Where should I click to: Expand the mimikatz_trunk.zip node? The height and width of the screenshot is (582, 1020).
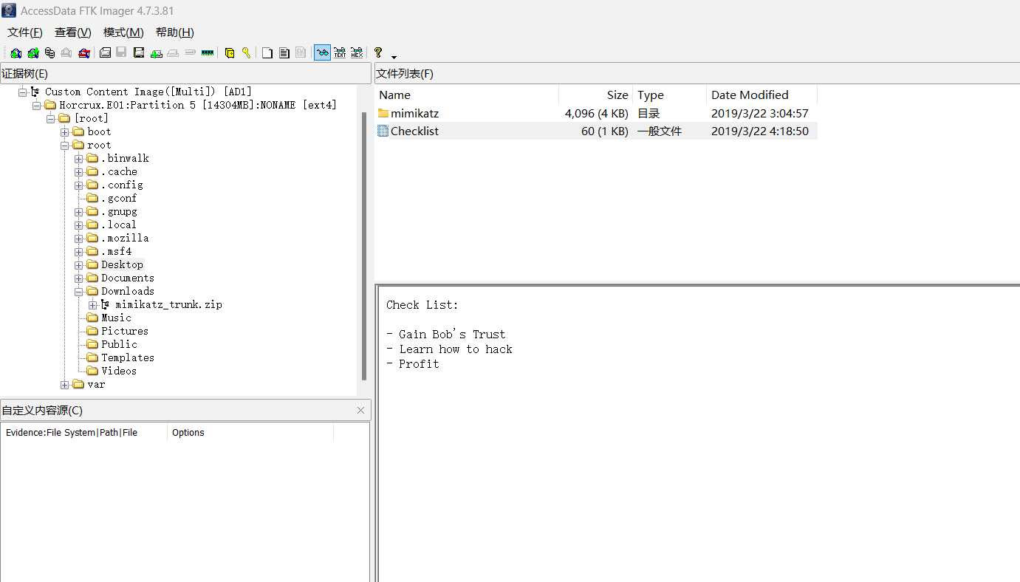coord(92,304)
